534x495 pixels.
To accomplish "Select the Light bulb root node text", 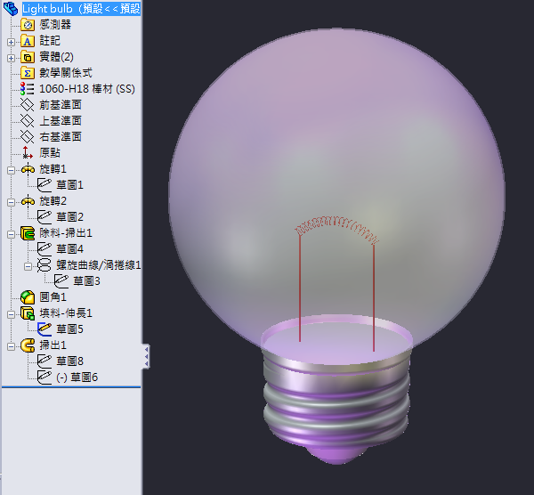I will tap(81, 9).
